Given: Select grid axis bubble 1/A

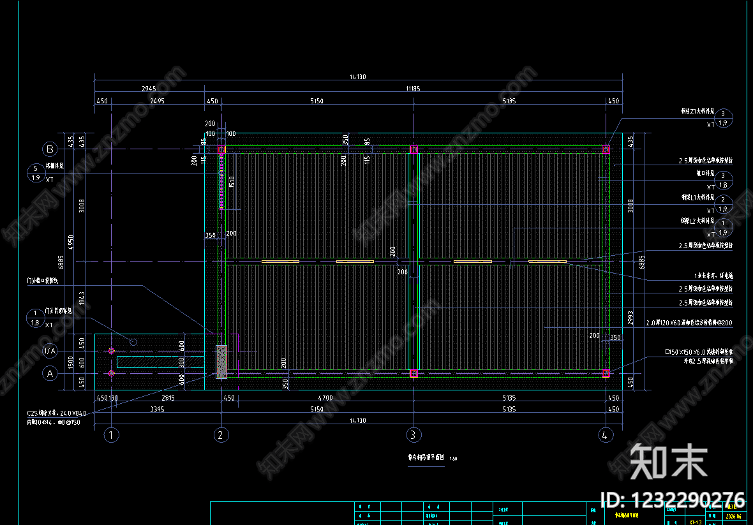Looking at the screenshot, I should click(x=50, y=351).
